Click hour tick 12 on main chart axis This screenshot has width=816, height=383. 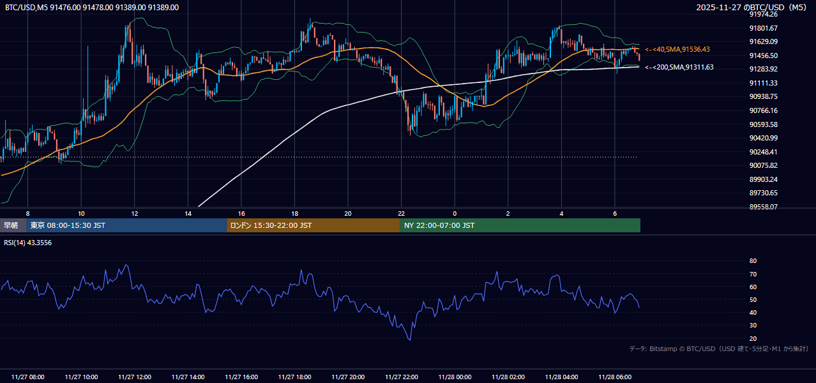click(134, 213)
